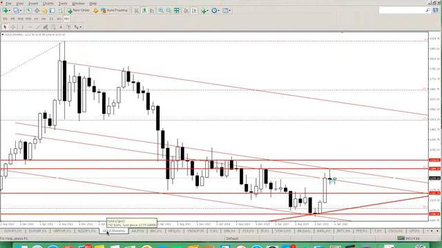Viewport: 442px width, 248px height.
Task: Toggle auto scroll to chart end
Action: click(x=186, y=10)
